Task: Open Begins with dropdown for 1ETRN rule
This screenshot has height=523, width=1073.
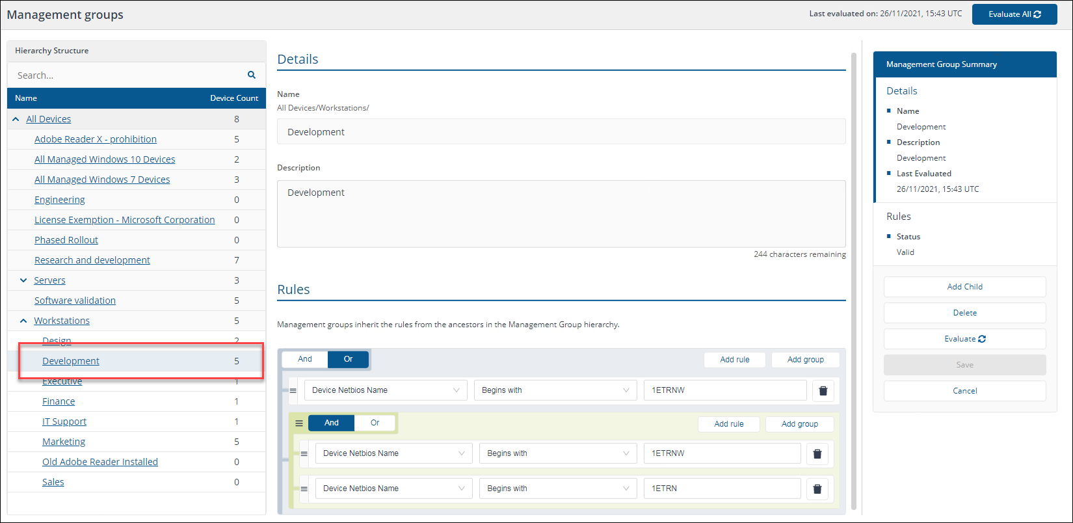Action: (x=557, y=489)
